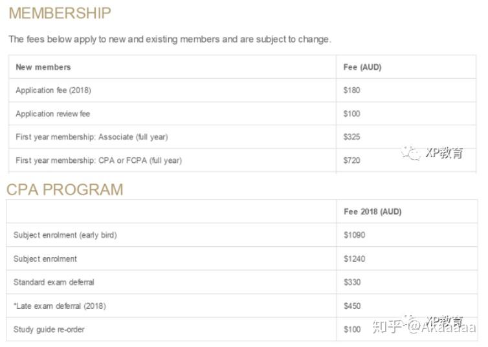This screenshot has height=347, width=488.
Task: Click the WeChat logo icon watermark
Action: coord(410,153)
